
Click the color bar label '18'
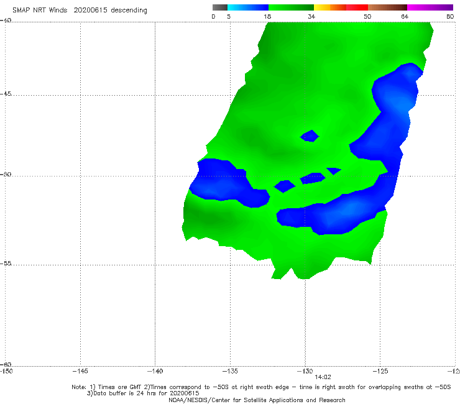[267, 17]
